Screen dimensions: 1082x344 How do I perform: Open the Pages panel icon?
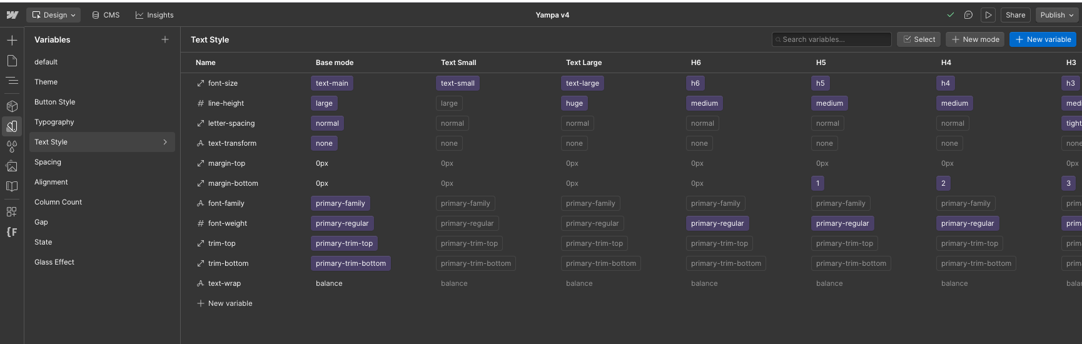click(12, 61)
